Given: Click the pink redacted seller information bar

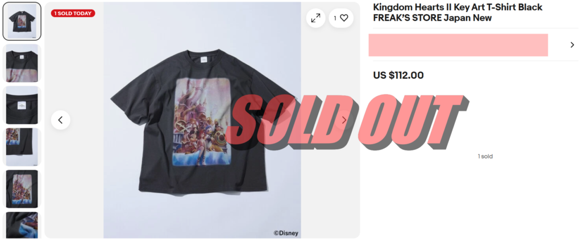Looking at the screenshot, I should [458, 45].
